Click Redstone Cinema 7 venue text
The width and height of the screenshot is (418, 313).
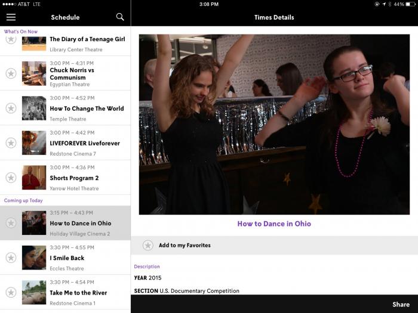(x=73, y=154)
